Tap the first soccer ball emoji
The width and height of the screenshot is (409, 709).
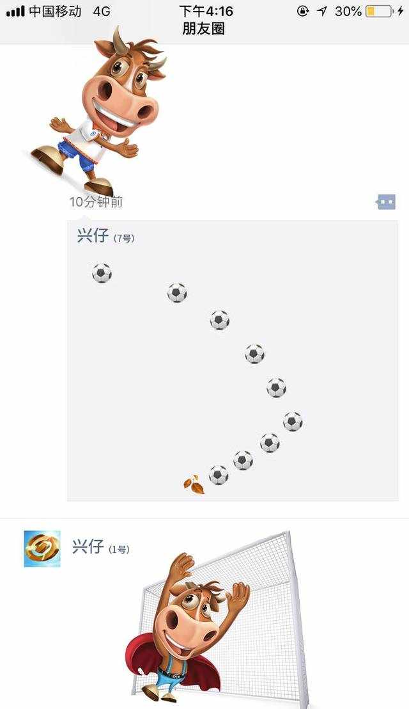coord(102,273)
